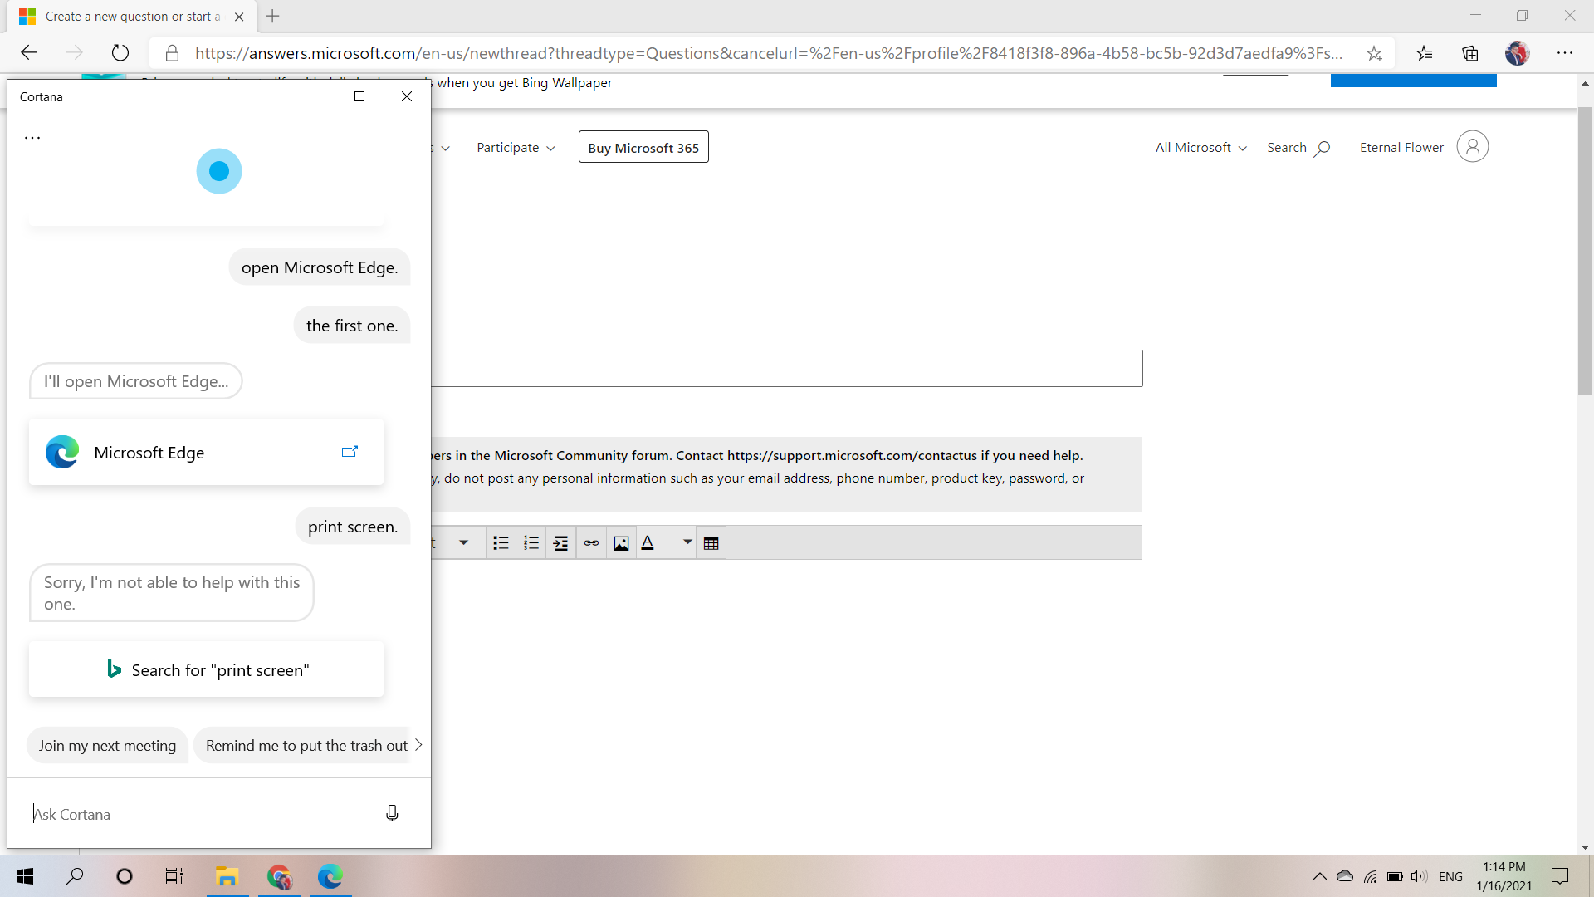Open Edge Settings and more menu
The width and height of the screenshot is (1594, 897).
tap(1565, 53)
